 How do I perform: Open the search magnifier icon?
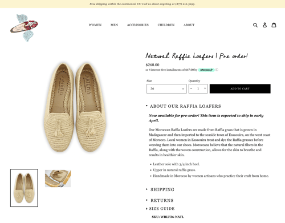tap(255, 25)
